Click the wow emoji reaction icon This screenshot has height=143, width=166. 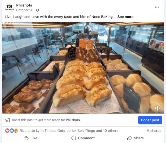(x=16, y=131)
